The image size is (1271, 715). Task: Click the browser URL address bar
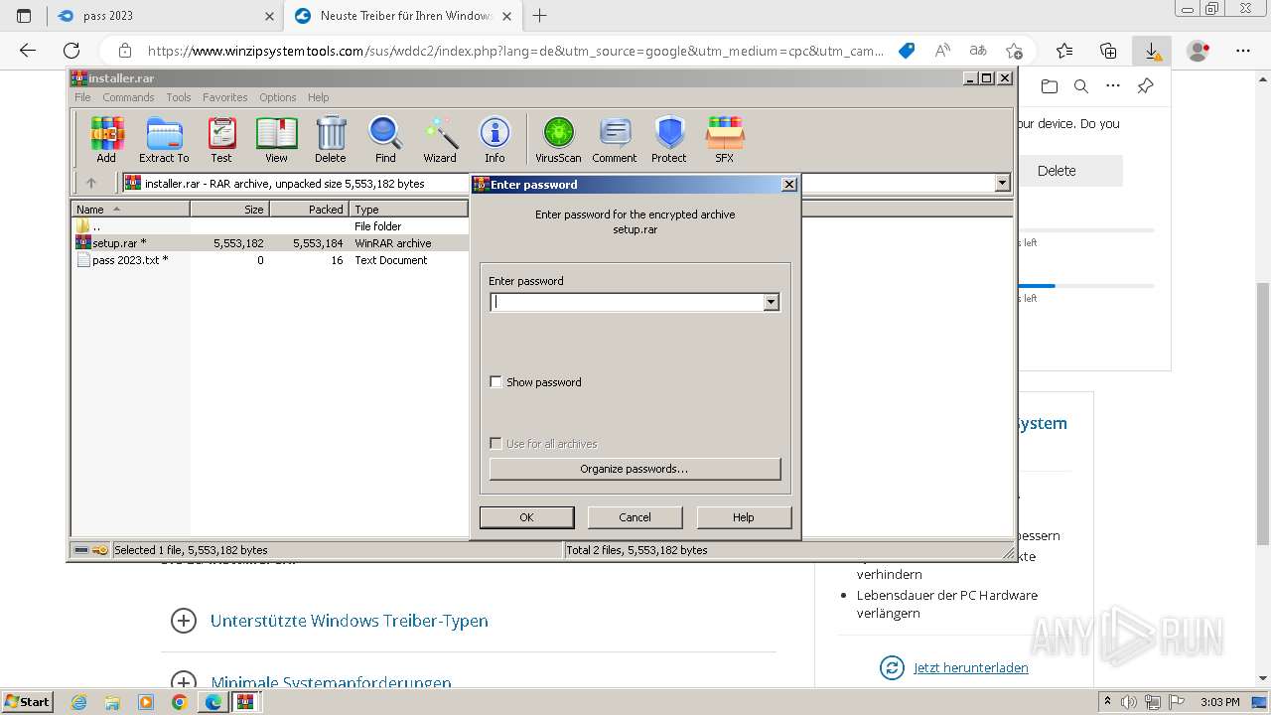coord(516,51)
